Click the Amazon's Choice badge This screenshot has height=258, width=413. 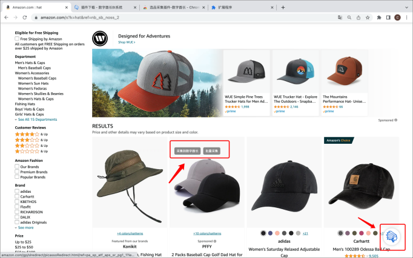tap(339, 140)
